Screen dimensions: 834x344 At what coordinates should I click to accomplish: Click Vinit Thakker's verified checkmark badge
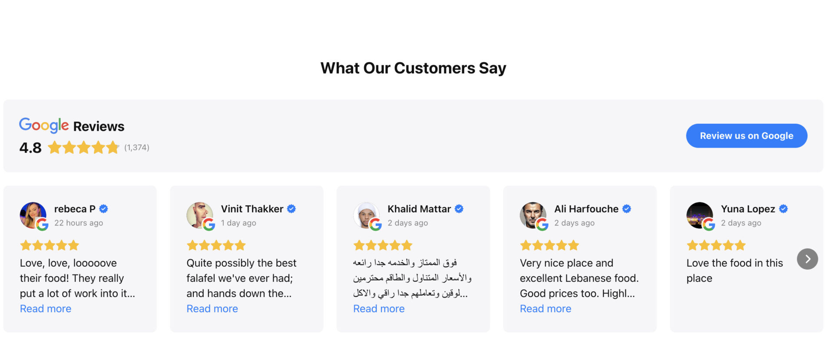tap(291, 209)
